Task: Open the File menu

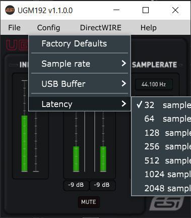Action: click(x=15, y=28)
